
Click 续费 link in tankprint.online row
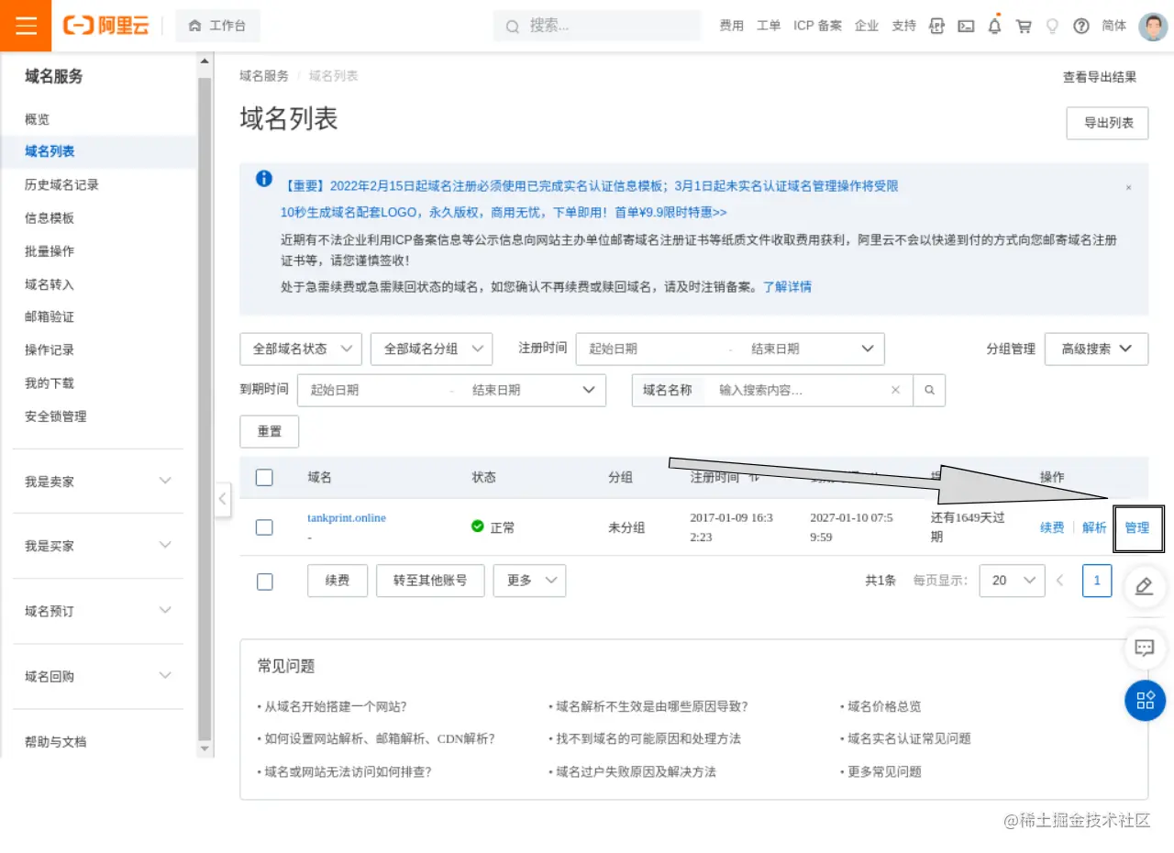pyautogui.click(x=1052, y=527)
